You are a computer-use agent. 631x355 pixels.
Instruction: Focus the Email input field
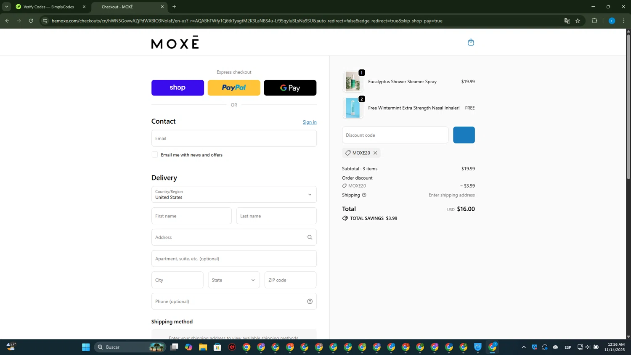pos(234,138)
